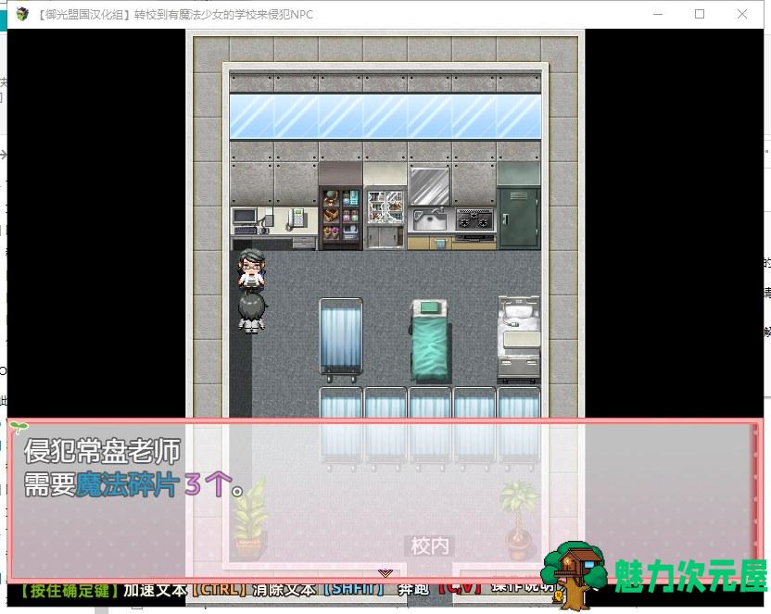
Task: Click the game window title bar icon
Action: tap(21, 14)
